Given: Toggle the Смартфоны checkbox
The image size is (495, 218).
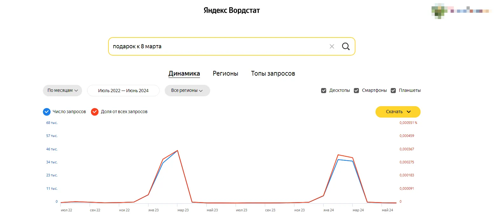Looking at the screenshot, I should point(356,91).
